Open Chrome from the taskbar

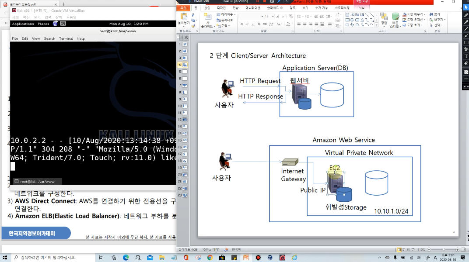[x=210, y=258]
